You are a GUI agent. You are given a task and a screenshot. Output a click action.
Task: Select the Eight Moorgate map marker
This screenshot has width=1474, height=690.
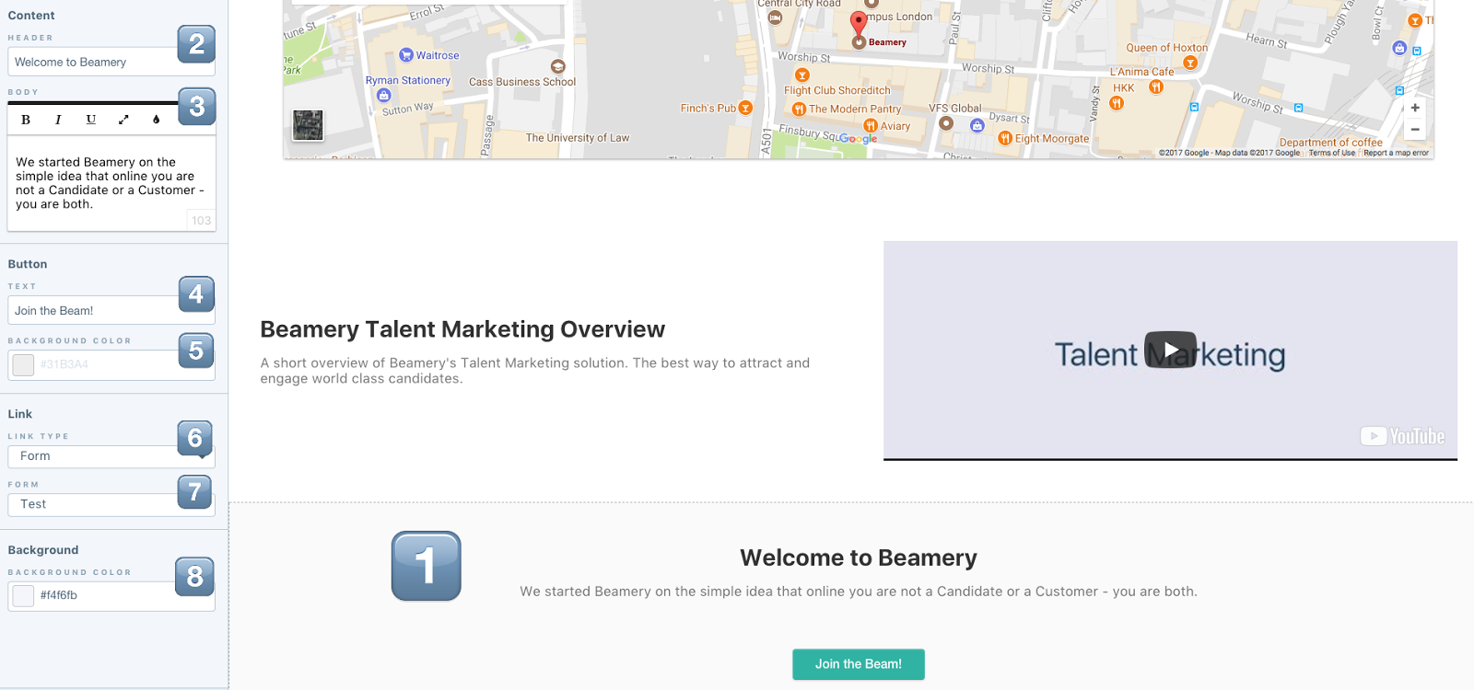coord(1005,138)
